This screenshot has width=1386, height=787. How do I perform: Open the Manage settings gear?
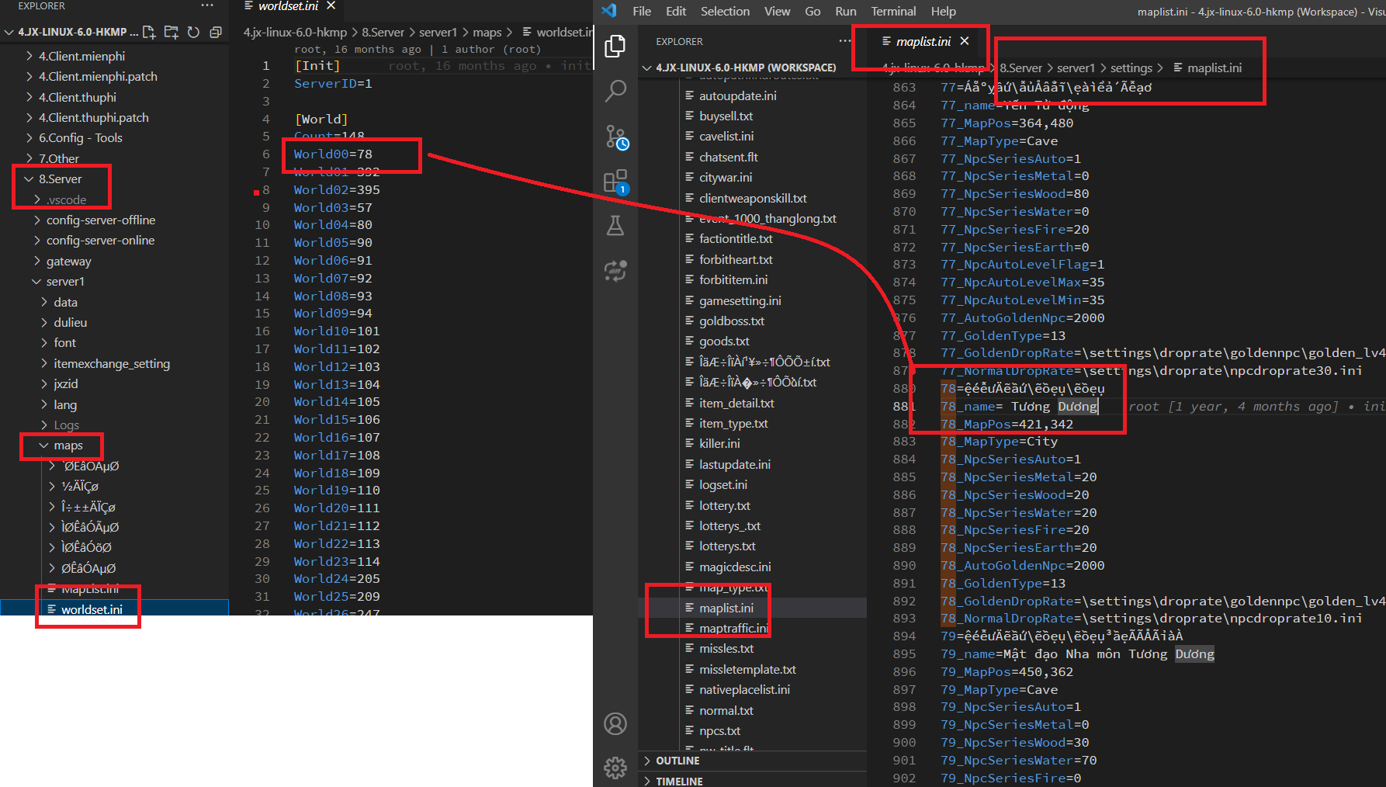(x=615, y=768)
